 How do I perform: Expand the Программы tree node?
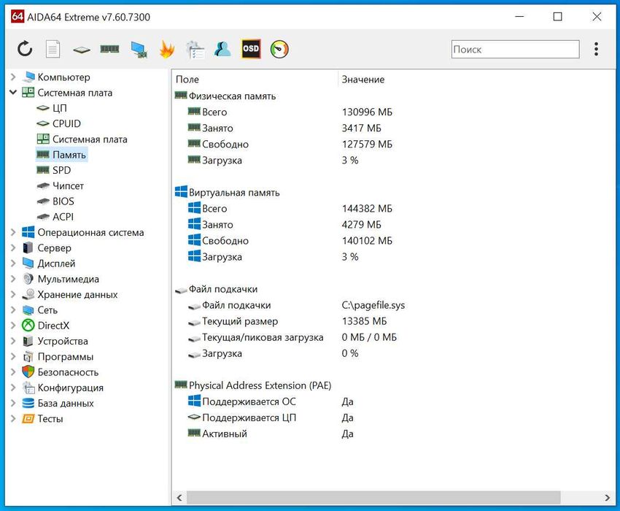point(13,357)
